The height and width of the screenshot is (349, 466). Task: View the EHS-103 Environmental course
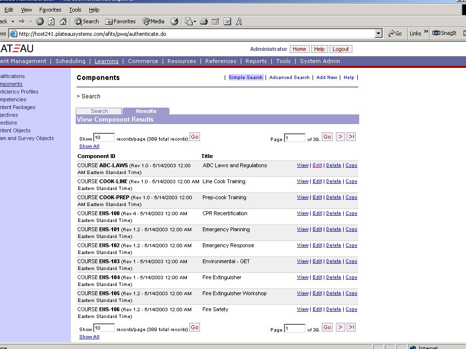click(x=302, y=261)
